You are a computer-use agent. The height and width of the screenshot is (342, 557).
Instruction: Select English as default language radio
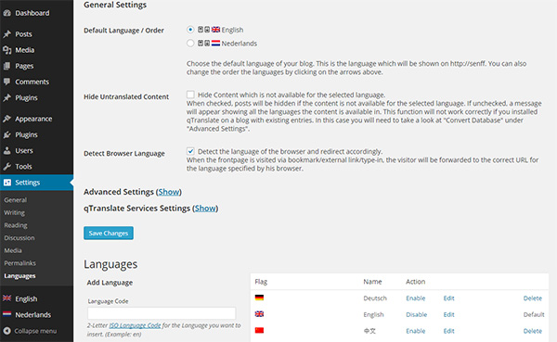point(190,30)
